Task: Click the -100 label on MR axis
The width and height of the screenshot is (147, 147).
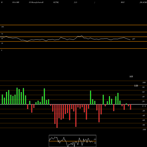Action: point(144,130)
